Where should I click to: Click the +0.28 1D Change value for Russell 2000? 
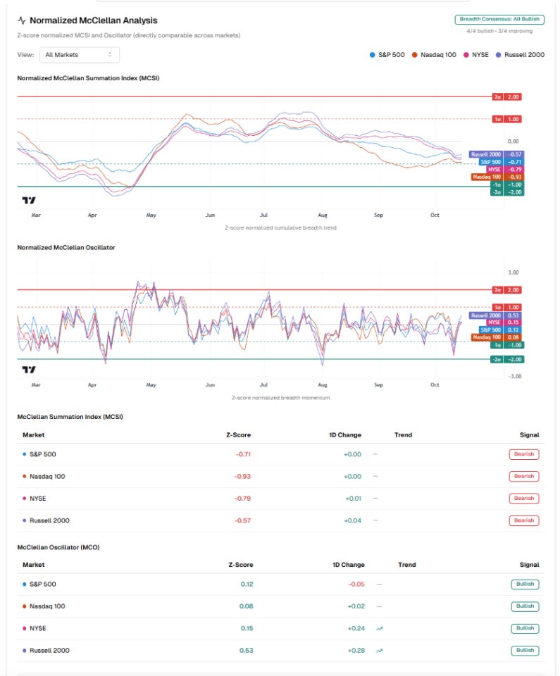coord(356,651)
